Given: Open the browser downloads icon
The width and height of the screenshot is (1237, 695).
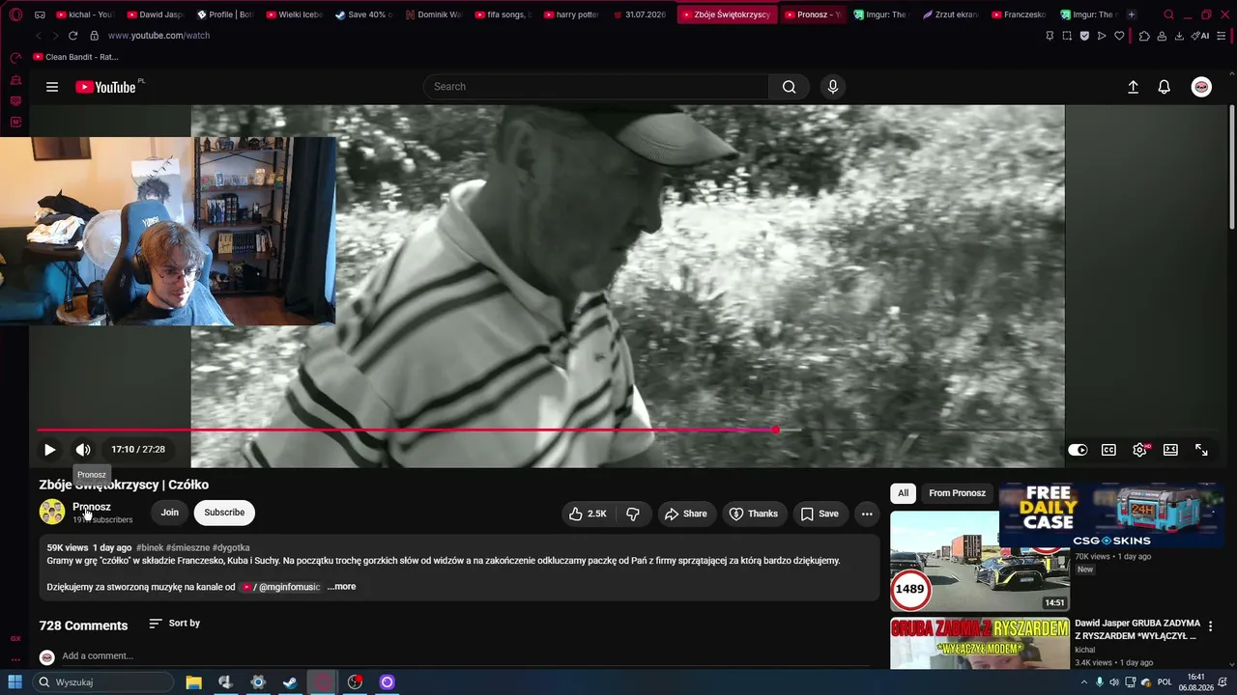Looking at the screenshot, I should 1179,36.
